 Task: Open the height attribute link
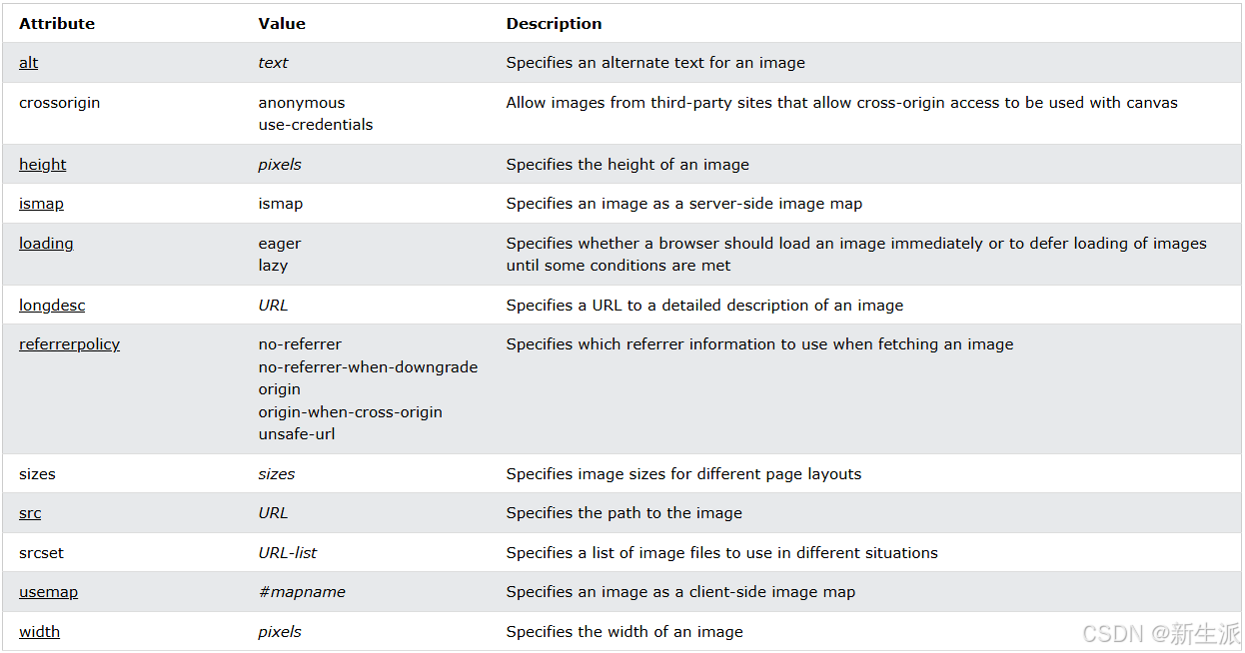click(42, 165)
